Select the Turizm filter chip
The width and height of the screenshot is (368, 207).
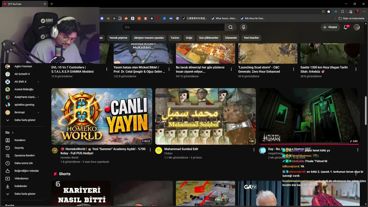175,38
